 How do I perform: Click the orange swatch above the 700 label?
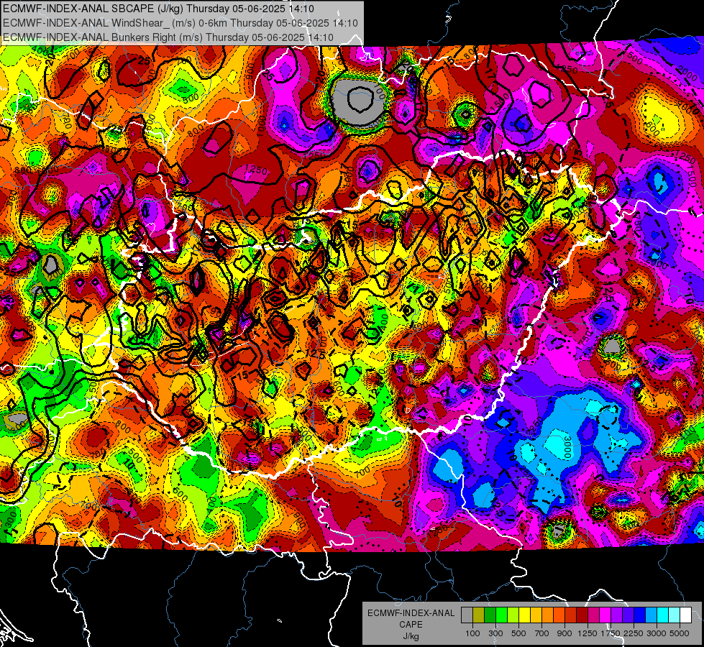click(547, 615)
